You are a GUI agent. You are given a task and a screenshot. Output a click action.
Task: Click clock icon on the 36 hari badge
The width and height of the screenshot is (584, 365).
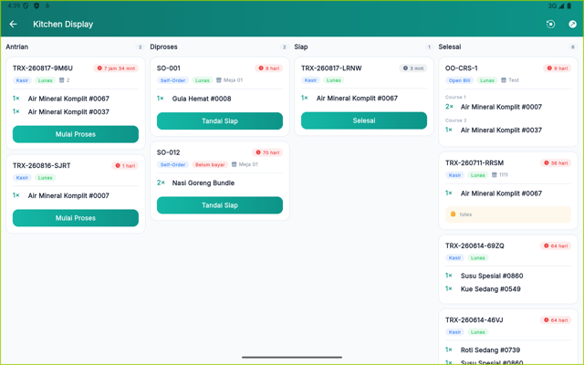pyautogui.click(x=547, y=162)
